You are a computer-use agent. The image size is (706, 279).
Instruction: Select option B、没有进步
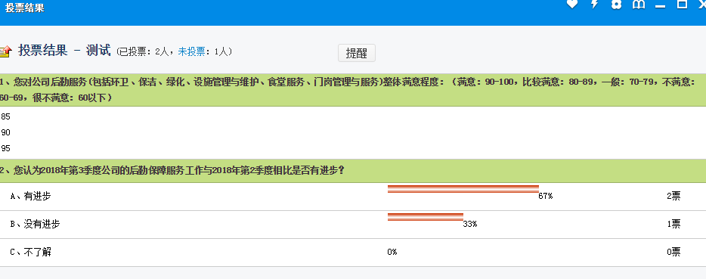(35, 224)
